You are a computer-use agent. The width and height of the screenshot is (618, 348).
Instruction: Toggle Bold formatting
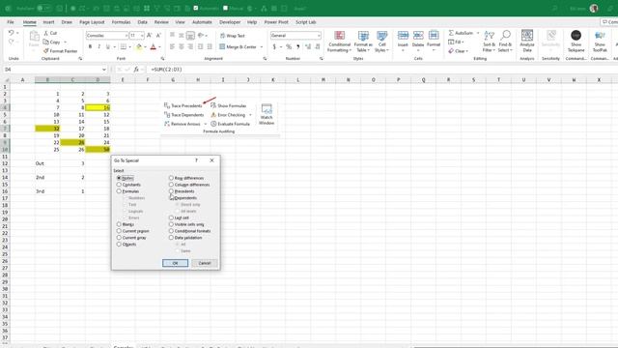[90, 47]
